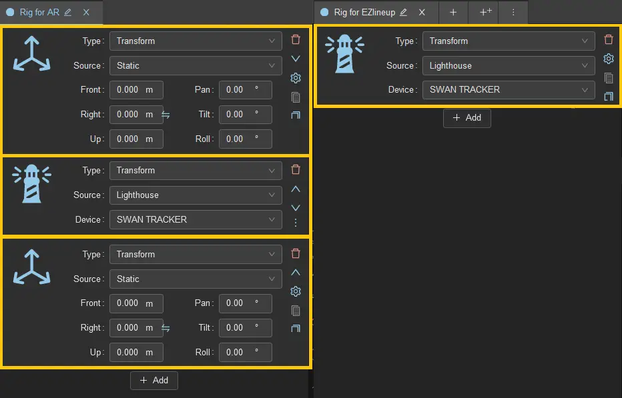Delete the top Static transform in Rig for AR

tap(296, 40)
